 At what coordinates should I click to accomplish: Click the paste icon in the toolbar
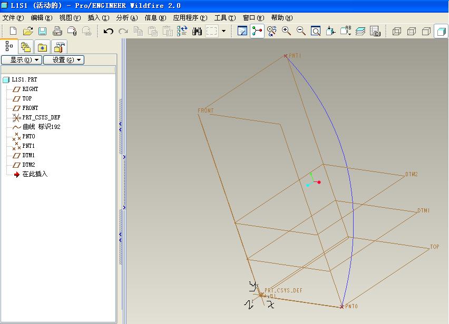(153, 31)
